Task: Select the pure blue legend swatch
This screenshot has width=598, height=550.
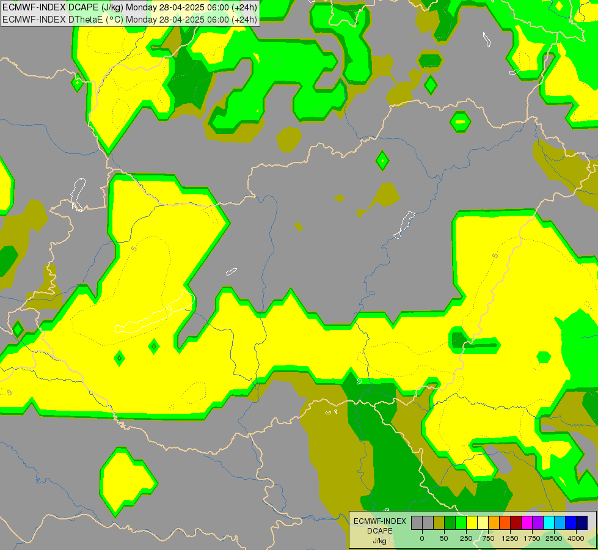Action: [x=571, y=522]
